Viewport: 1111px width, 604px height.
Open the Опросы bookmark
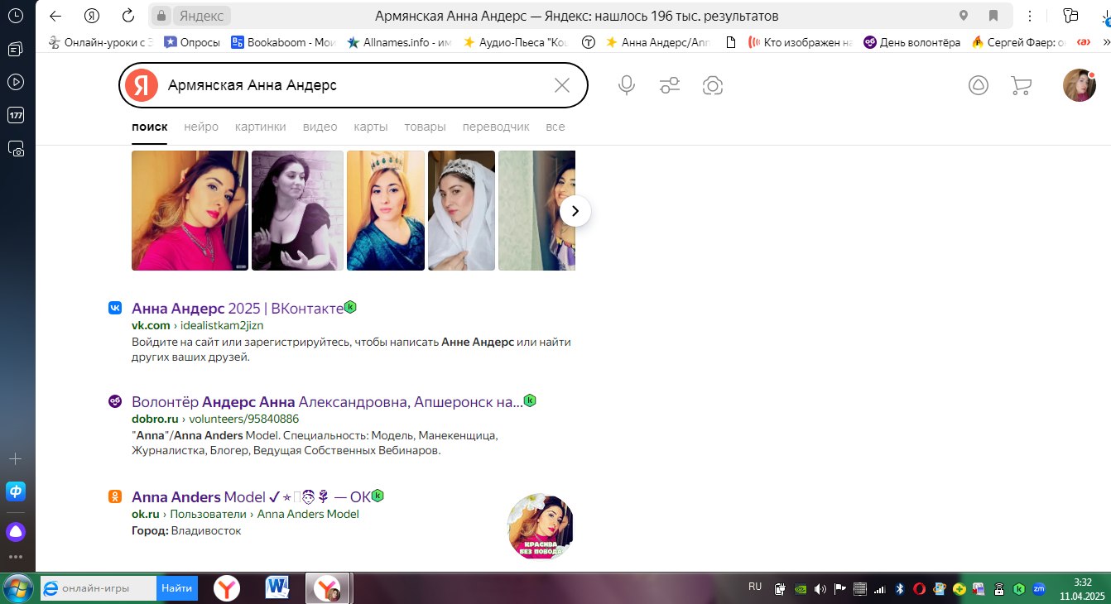pyautogui.click(x=191, y=42)
